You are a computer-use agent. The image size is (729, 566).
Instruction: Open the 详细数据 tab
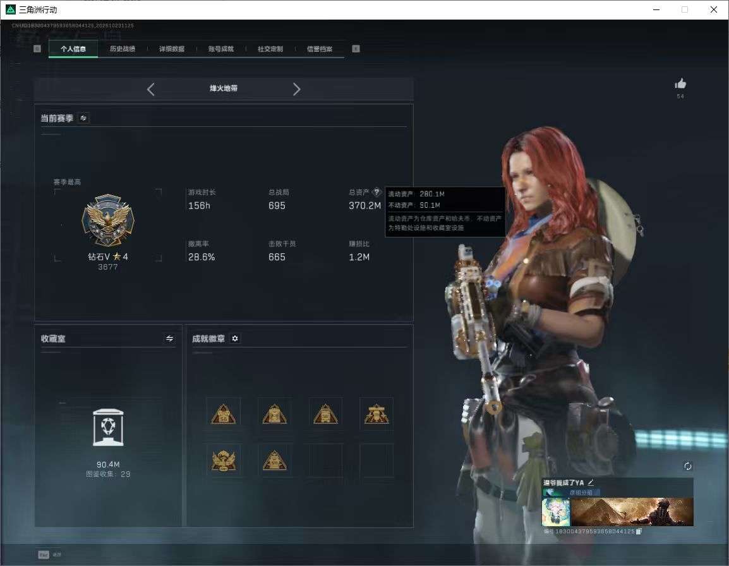coord(172,49)
